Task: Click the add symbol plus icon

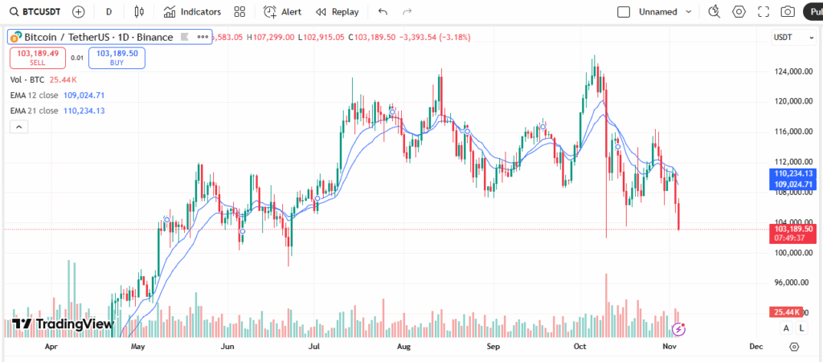Action: (78, 12)
